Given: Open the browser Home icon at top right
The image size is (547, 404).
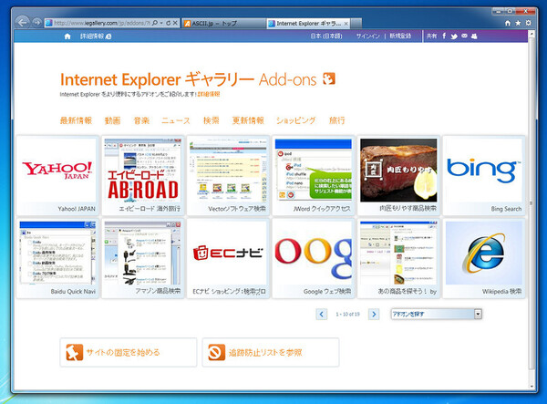Looking at the screenshot, I should point(508,23).
